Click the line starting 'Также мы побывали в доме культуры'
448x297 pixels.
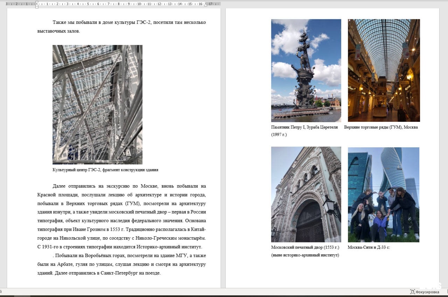coord(129,23)
